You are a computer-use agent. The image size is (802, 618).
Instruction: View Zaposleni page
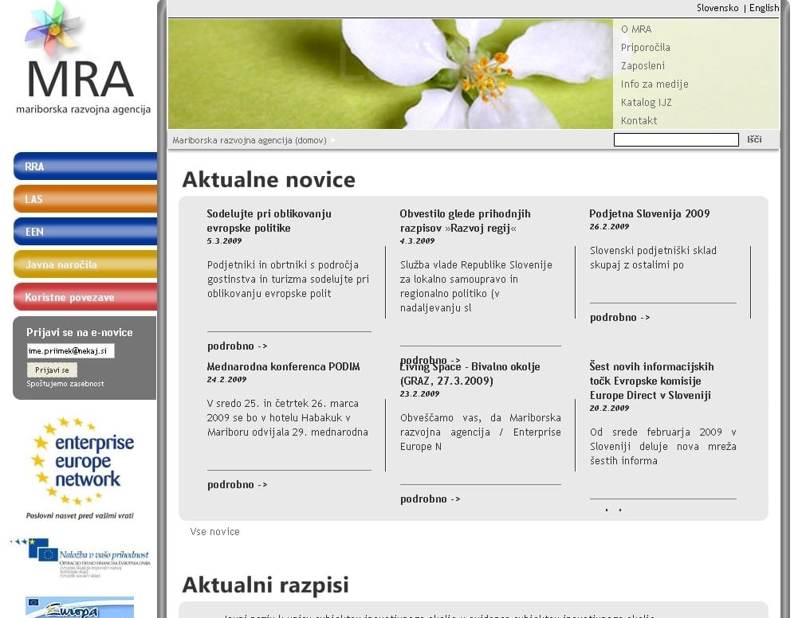(x=643, y=66)
